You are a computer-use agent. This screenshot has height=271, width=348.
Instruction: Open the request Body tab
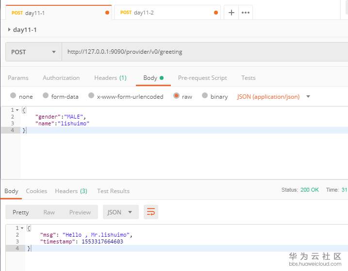point(153,78)
